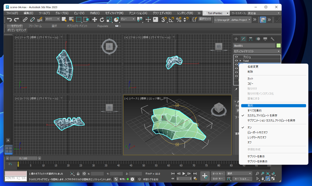The image size is (312, 186).
Task: Click the Pin Stack pushpin icon
Action: 236,89
